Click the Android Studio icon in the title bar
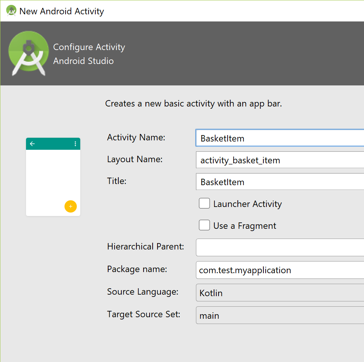The height and width of the screenshot is (362, 364). pyautogui.click(x=11, y=11)
